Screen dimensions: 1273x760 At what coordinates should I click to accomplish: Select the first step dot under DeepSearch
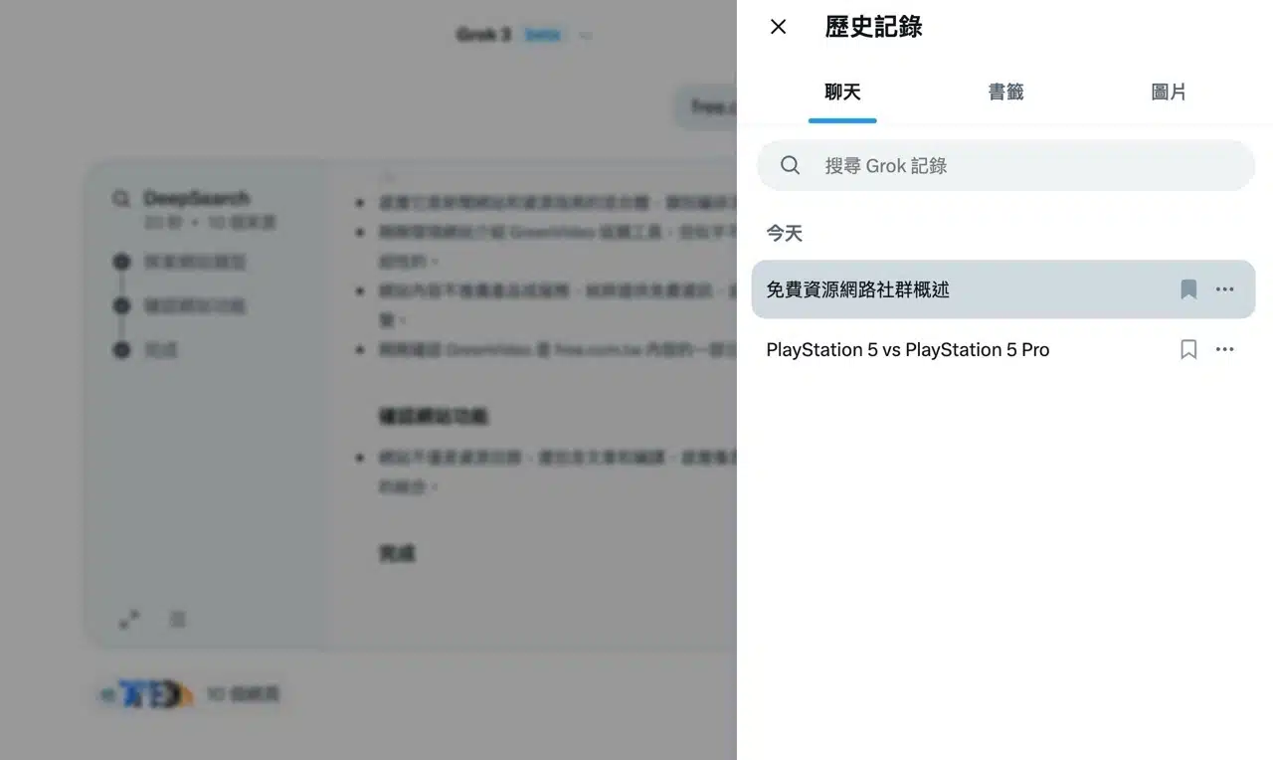point(121,262)
